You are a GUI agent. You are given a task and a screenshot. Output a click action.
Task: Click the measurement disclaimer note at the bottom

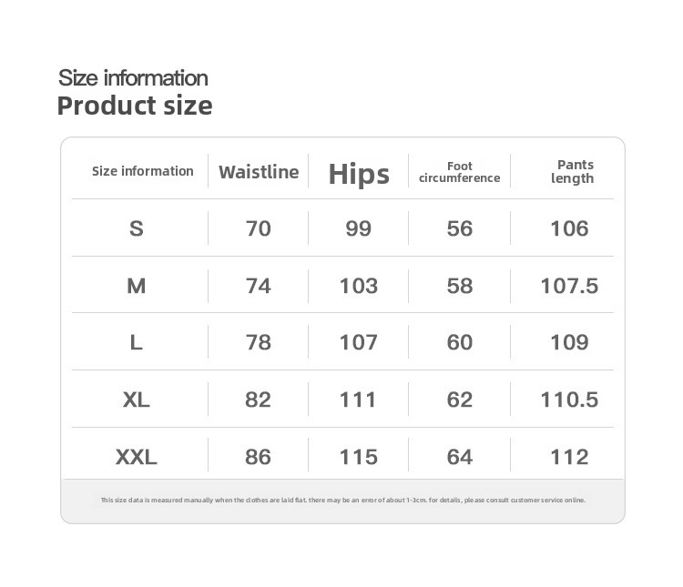tap(342, 500)
